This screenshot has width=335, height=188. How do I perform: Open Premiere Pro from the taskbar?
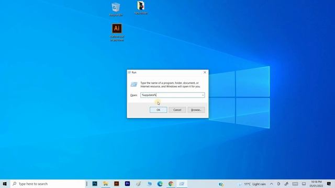[x=127, y=184]
